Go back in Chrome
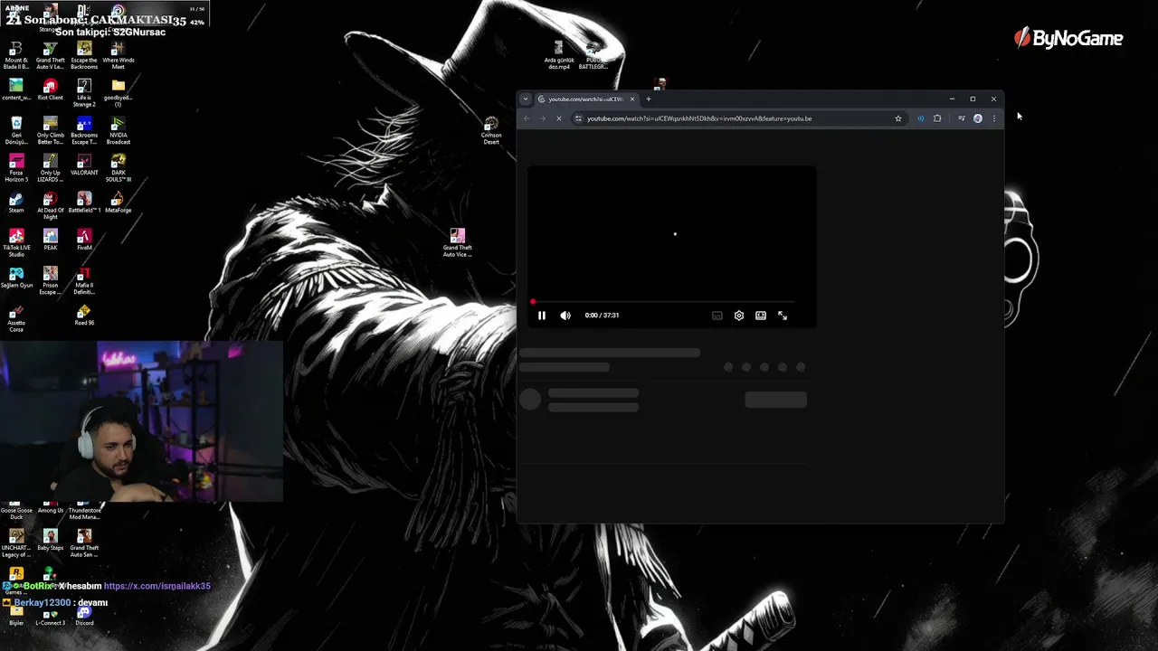The height and width of the screenshot is (651, 1158). pyautogui.click(x=527, y=118)
